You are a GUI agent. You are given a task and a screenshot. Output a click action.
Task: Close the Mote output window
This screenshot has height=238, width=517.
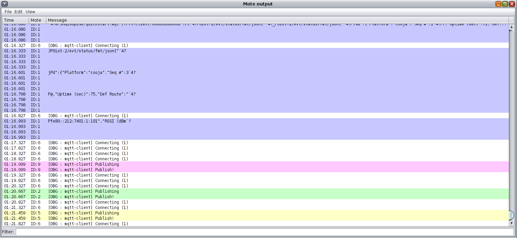point(512,4)
